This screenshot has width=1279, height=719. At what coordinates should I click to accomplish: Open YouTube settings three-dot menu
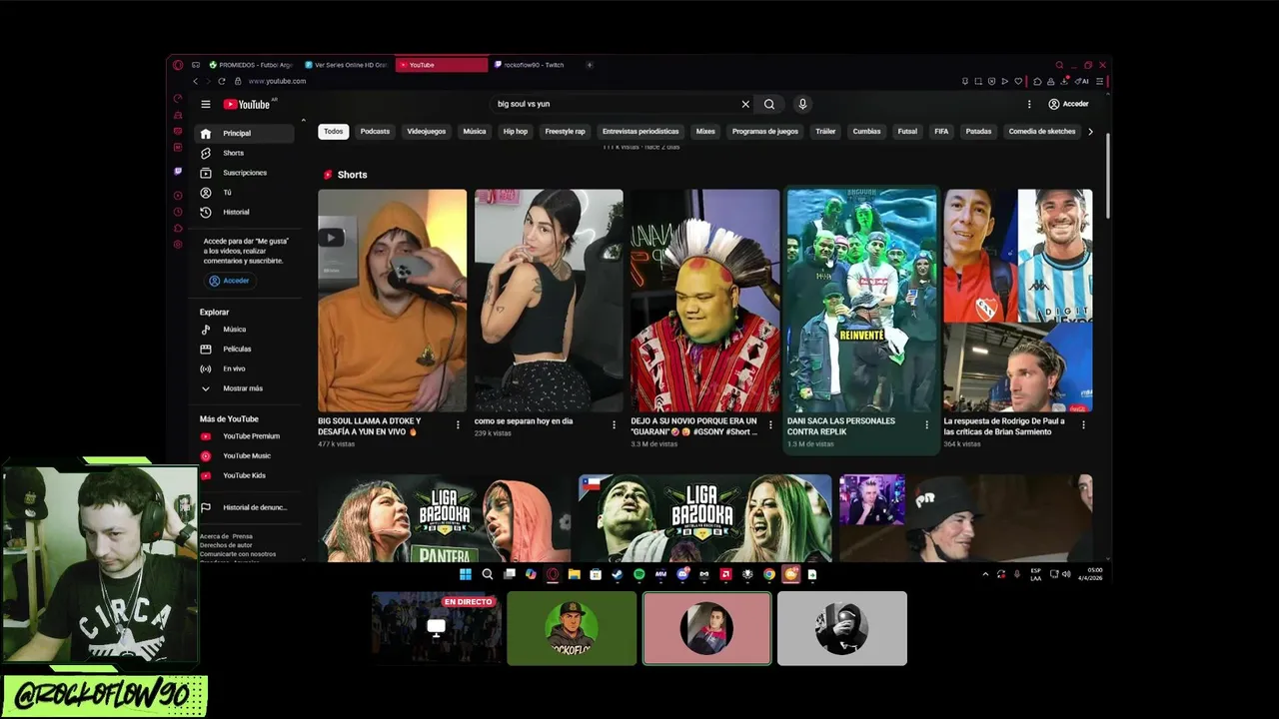click(1029, 104)
